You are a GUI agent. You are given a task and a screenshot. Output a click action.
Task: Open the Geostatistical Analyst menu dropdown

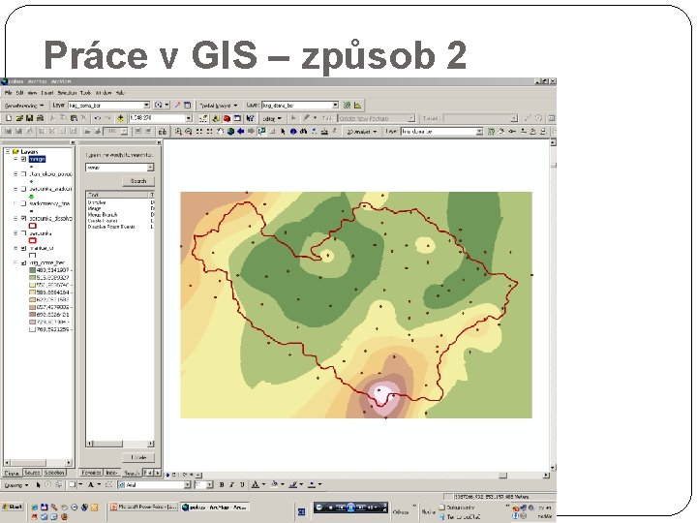pyautogui.click(x=24, y=106)
